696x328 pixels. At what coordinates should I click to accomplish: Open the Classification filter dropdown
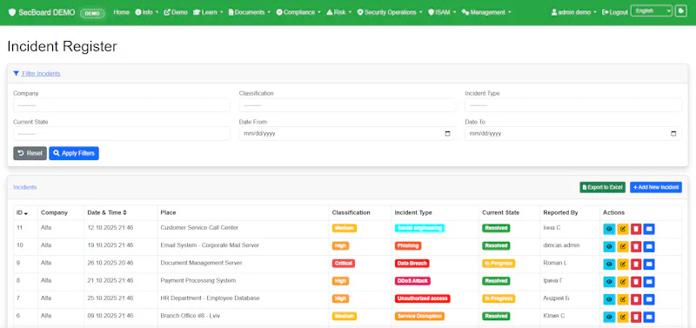tap(347, 105)
